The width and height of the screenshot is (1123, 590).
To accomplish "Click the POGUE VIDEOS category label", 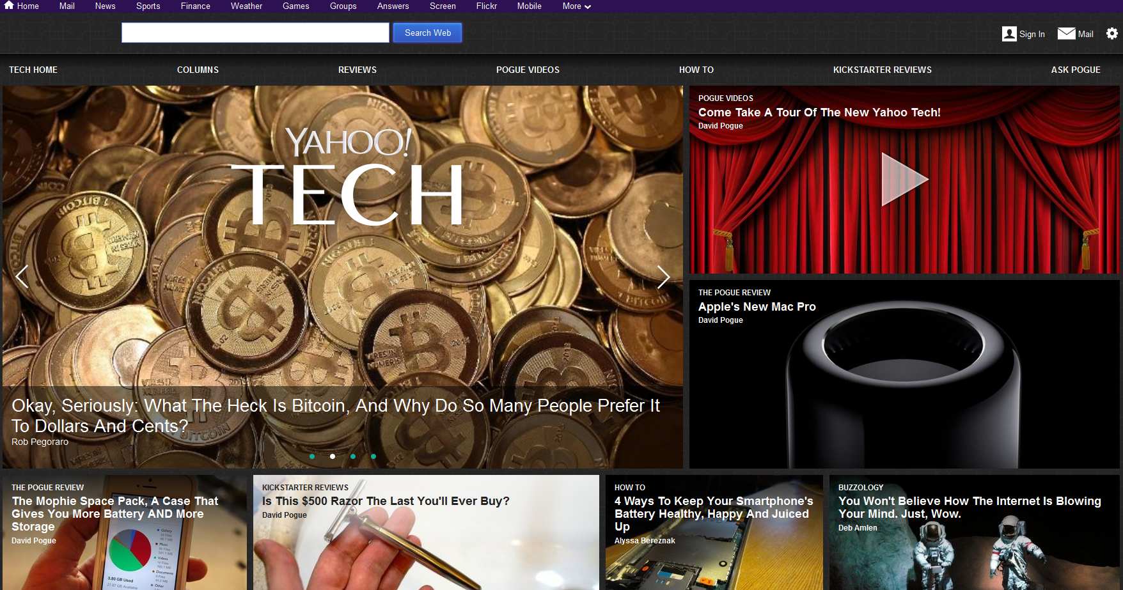I will point(726,98).
